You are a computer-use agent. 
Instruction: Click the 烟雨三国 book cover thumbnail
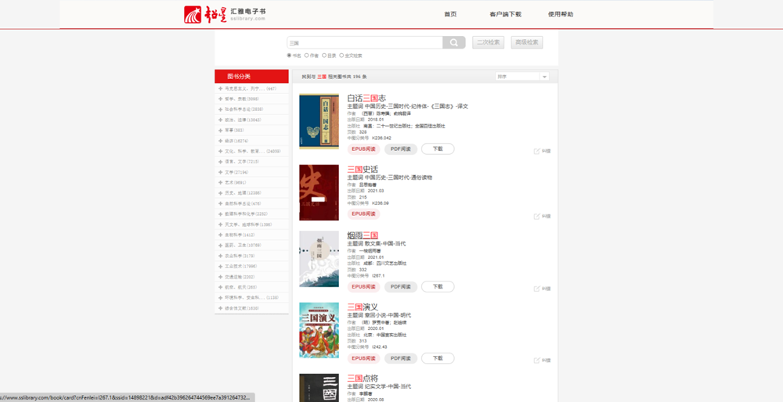(x=319, y=259)
